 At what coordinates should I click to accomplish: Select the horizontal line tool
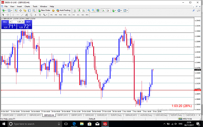tap(18, 15)
